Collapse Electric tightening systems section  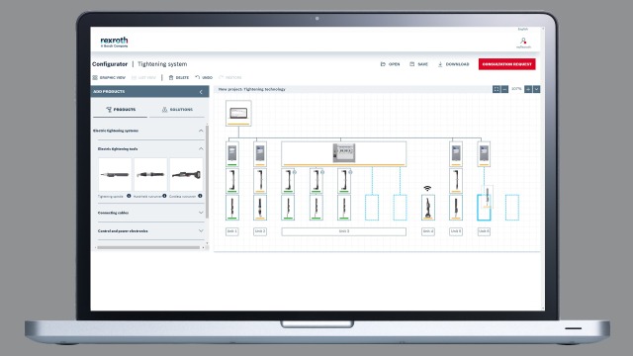click(201, 131)
